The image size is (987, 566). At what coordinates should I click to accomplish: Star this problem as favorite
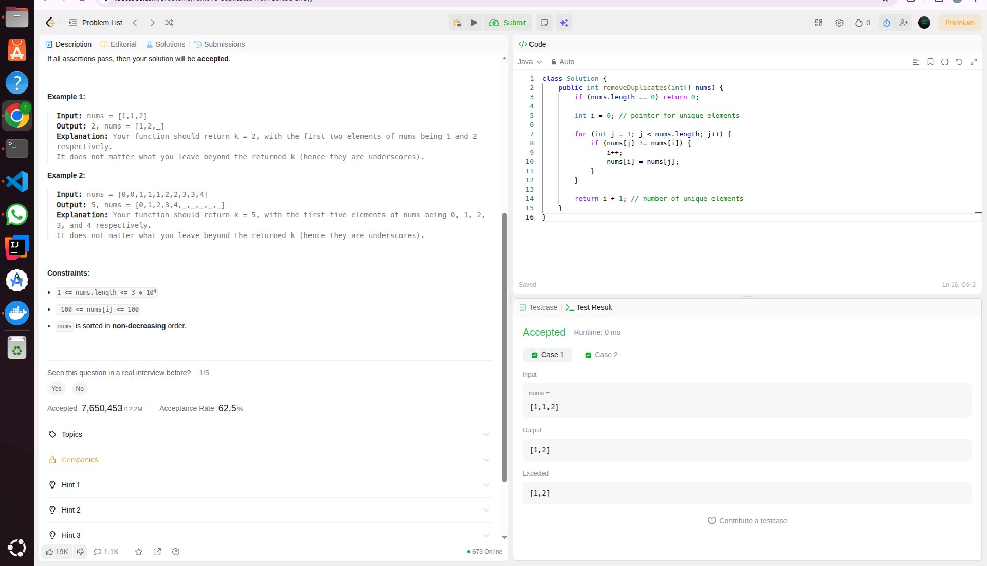(x=139, y=552)
